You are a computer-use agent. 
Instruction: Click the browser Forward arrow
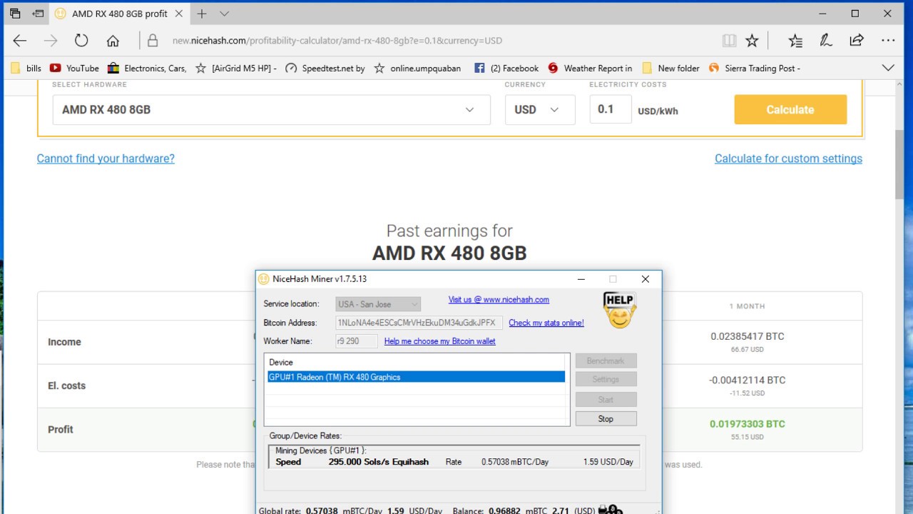(51, 41)
